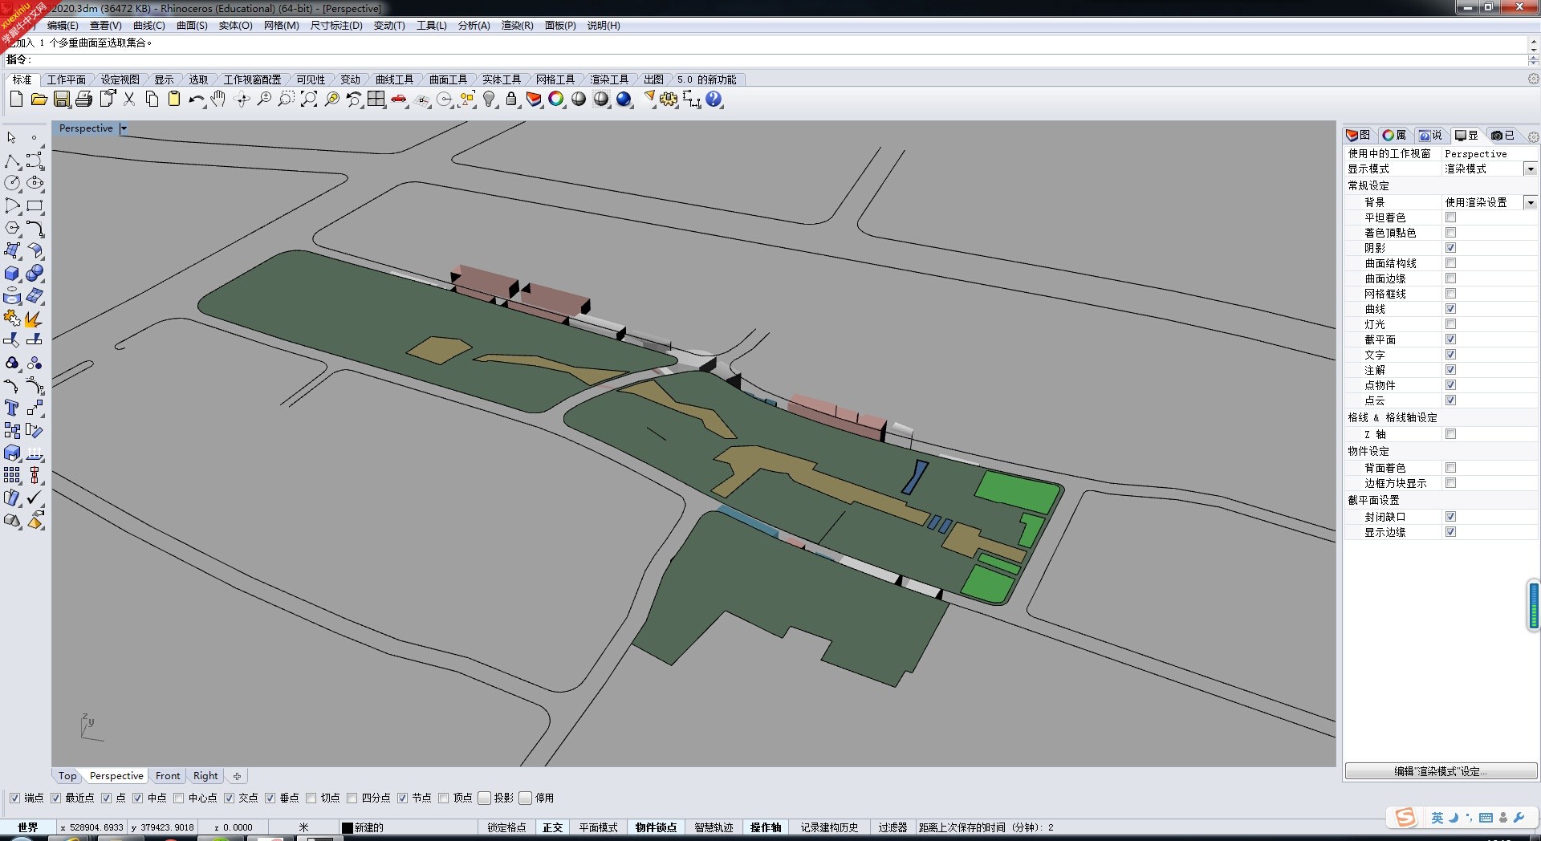Open the 显示模式 dropdown
Viewport: 1541px width, 841px height.
tap(1531, 169)
